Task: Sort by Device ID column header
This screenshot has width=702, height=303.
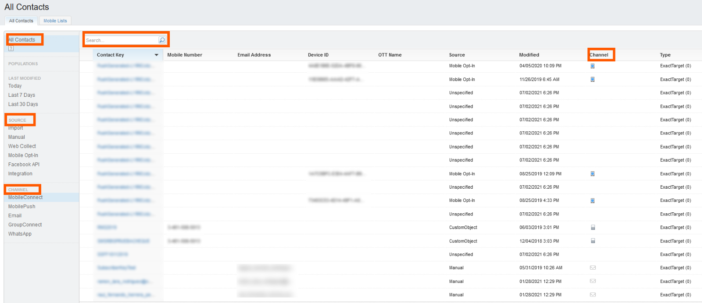Action: click(318, 55)
